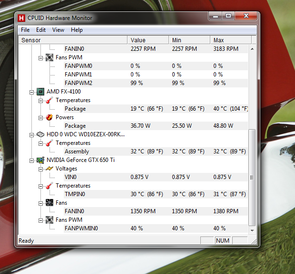Viewport: 295px width, 274px height.
Task: Select the FANPWM2 sensor row
Action: coord(79,83)
